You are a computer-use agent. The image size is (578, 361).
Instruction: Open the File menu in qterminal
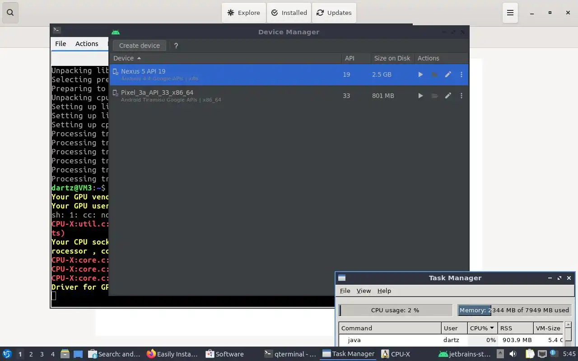click(61, 44)
